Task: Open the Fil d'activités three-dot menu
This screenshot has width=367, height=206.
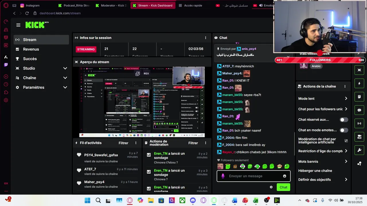Action: [x=136, y=143]
